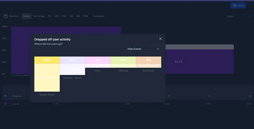Open the Compare dropdown
254x129 pixels.
pyautogui.click(x=99, y=16)
